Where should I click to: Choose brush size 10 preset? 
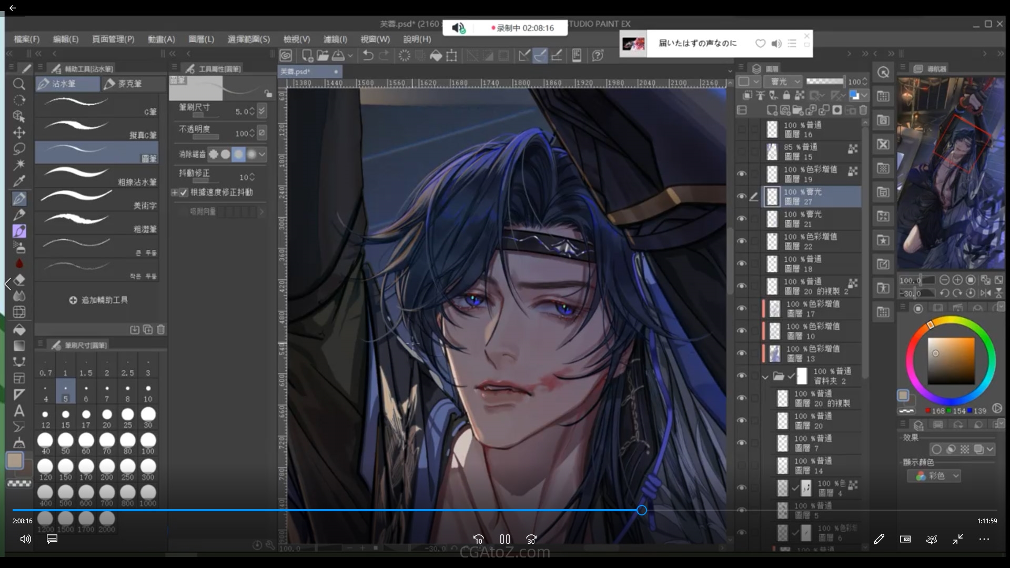148,392
